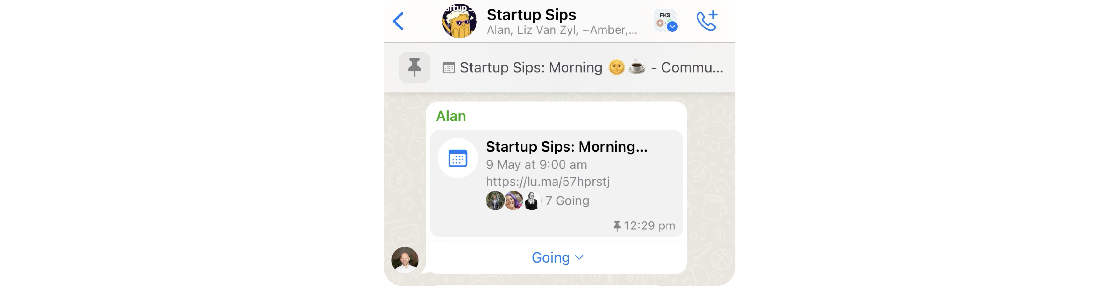View the 7 Going attendee list
The height and width of the screenshot is (286, 1119).
(x=567, y=201)
